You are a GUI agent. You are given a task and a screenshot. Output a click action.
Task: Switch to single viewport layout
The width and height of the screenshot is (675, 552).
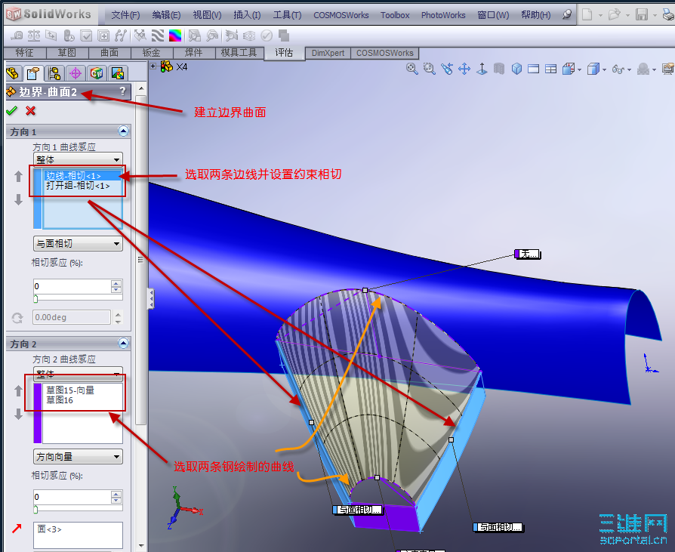(x=533, y=69)
